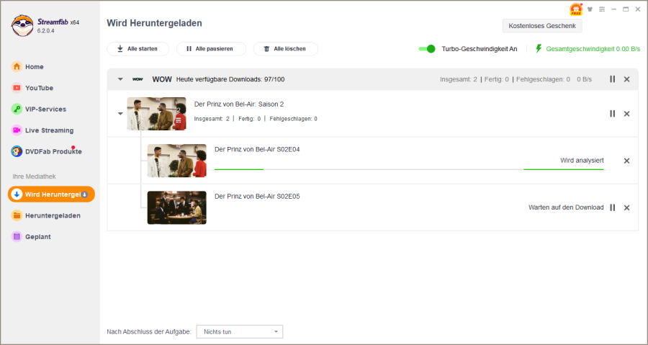648x345 pixels.
Task: Maximize the StreamFab window
Action: 626,9
